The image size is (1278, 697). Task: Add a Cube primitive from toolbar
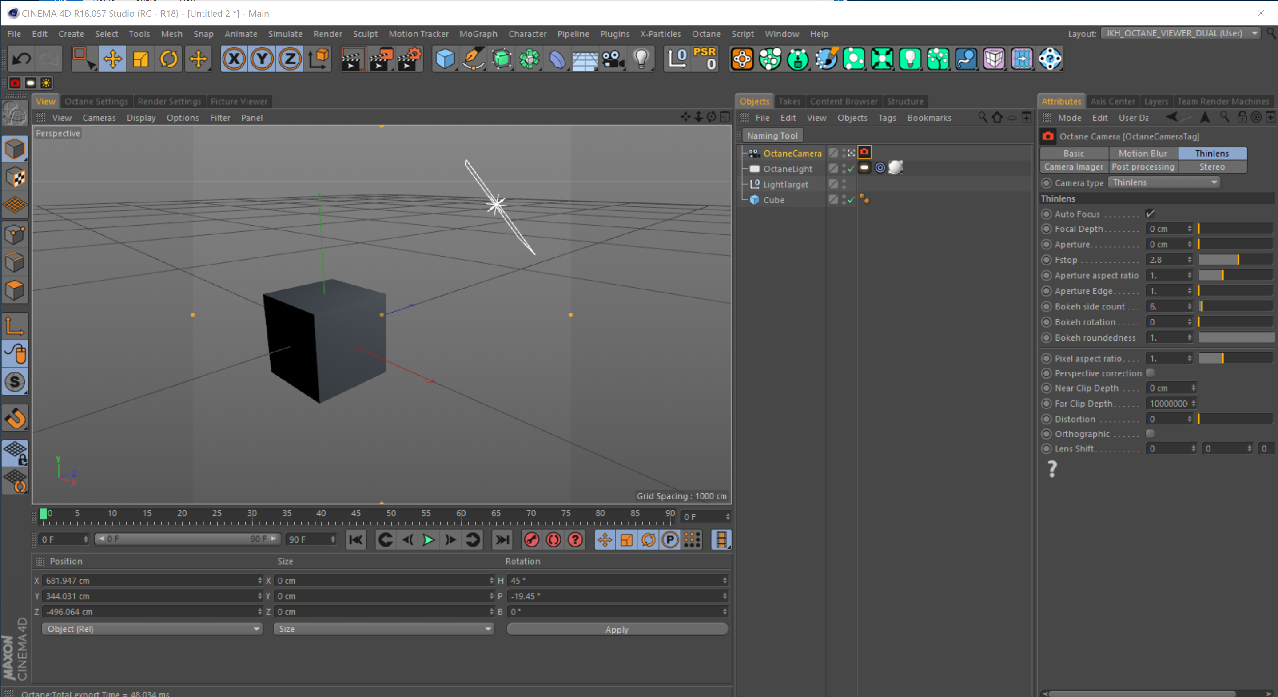tap(445, 59)
